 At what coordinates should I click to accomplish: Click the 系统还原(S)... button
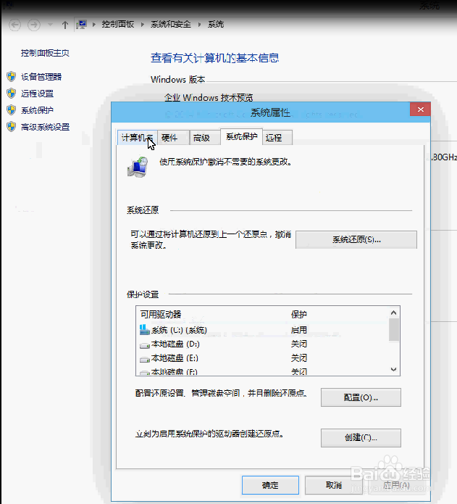tap(356, 239)
